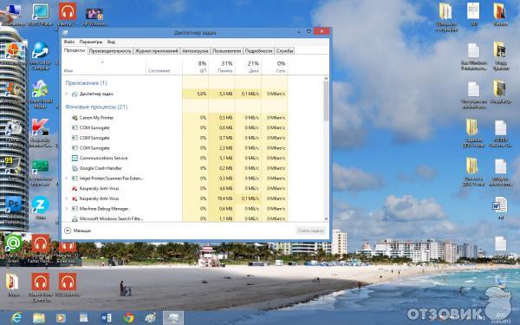The width and height of the screenshot is (520, 325).
Task: Click the Microsoft Windows Search Filter icon
Action: pyautogui.click(x=75, y=219)
